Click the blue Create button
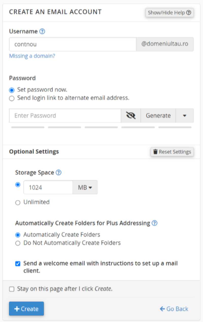 pos(26,309)
